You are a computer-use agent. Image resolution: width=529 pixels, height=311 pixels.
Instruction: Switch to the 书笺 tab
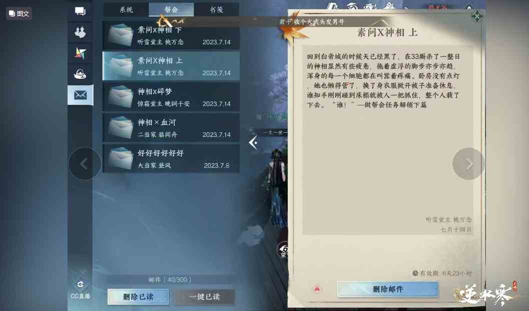(x=216, y=10)
